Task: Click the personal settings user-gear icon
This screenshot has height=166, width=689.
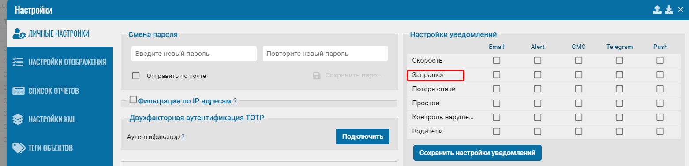Action: tap(19, 33)
